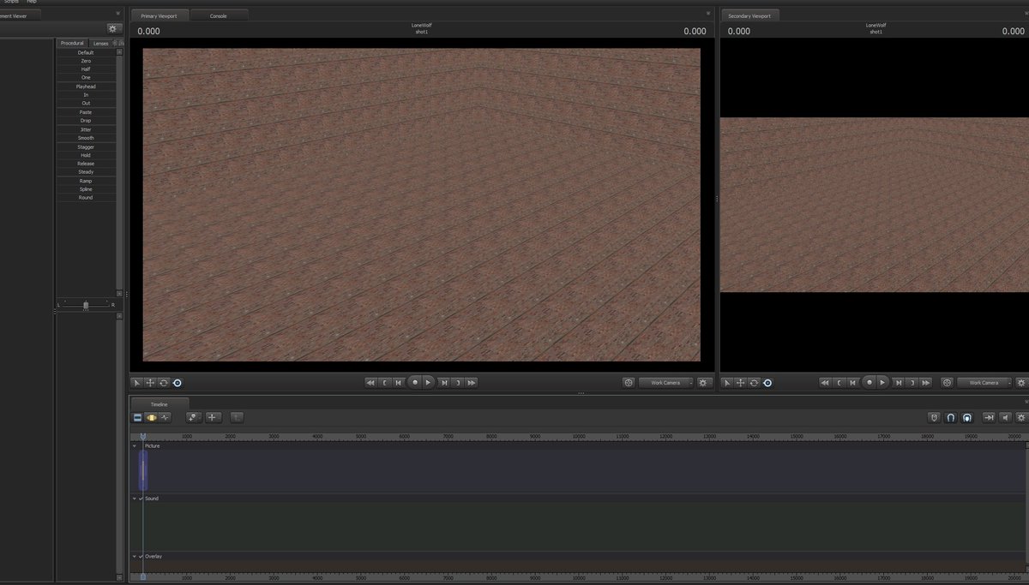This screenshot has width=1029, height=585.
Task: Click the up-level arrow in timeline toolbar
Action: [237, 417]
